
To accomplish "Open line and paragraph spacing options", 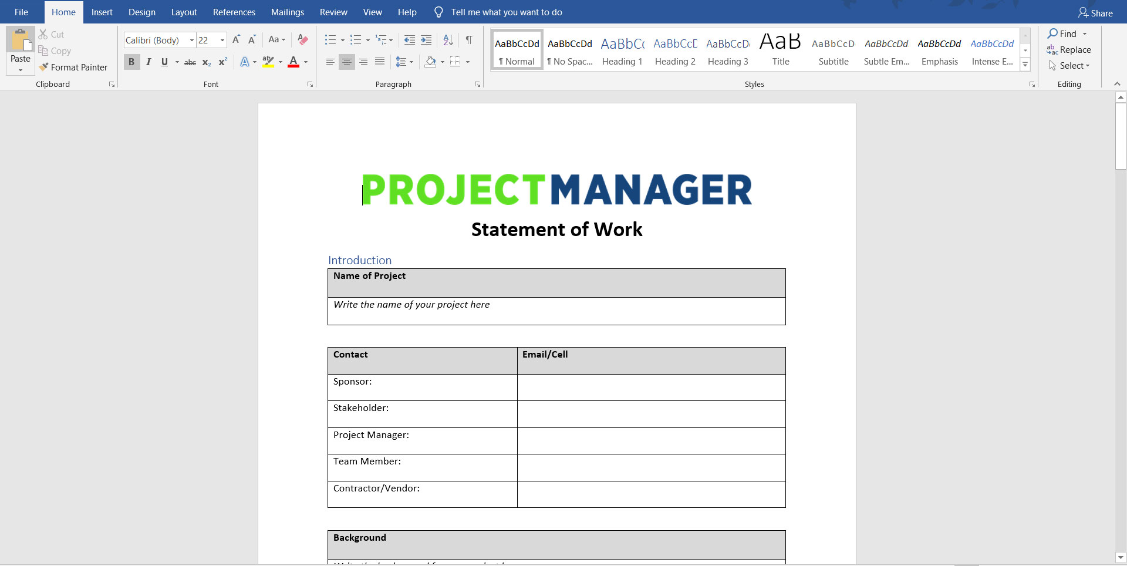I will 401,62.
